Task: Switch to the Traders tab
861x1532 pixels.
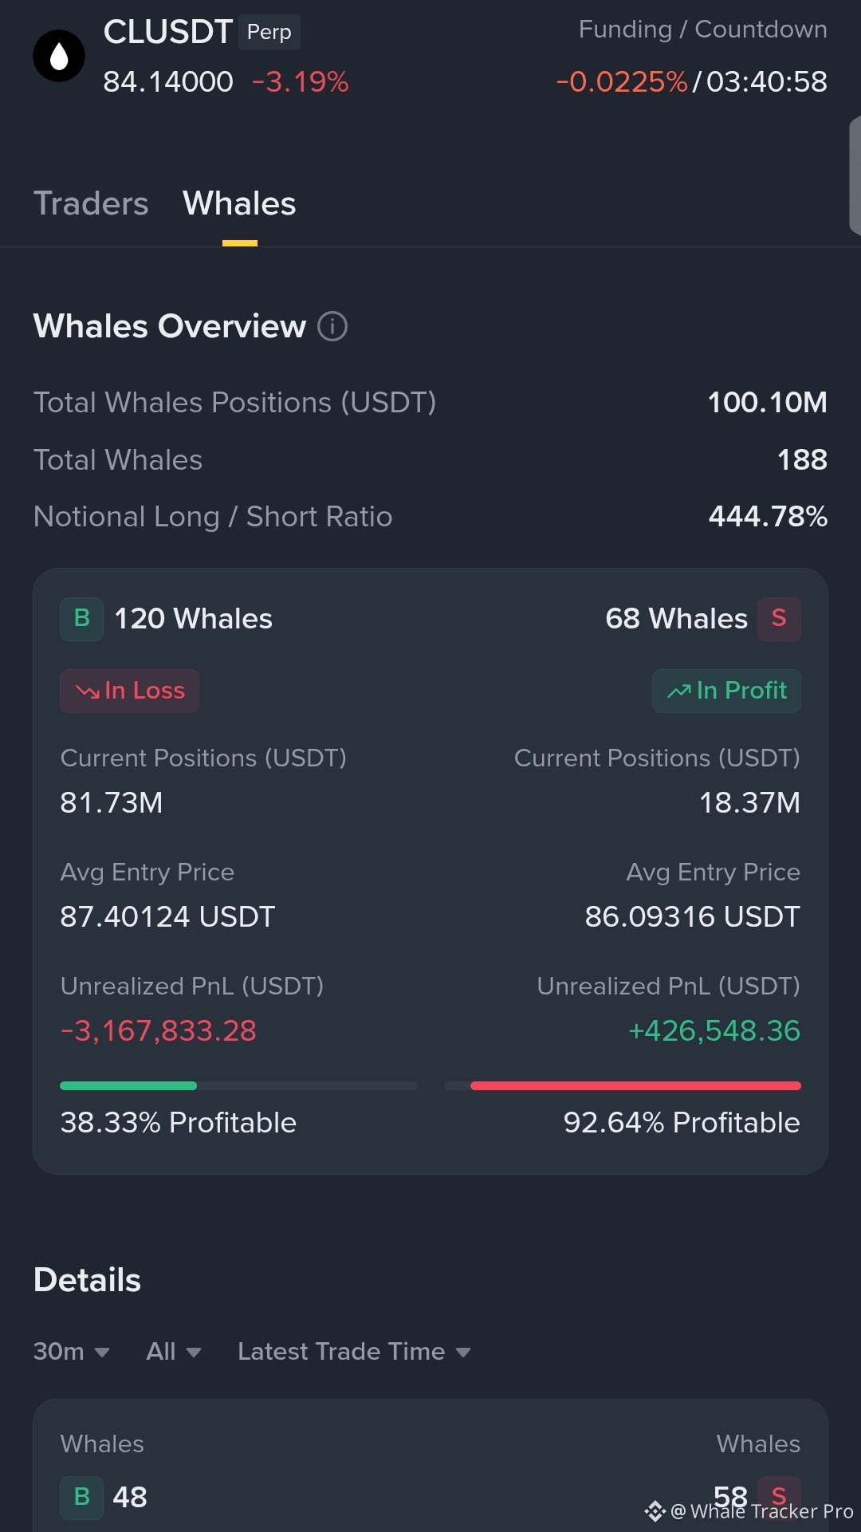Action: (91, 204)
